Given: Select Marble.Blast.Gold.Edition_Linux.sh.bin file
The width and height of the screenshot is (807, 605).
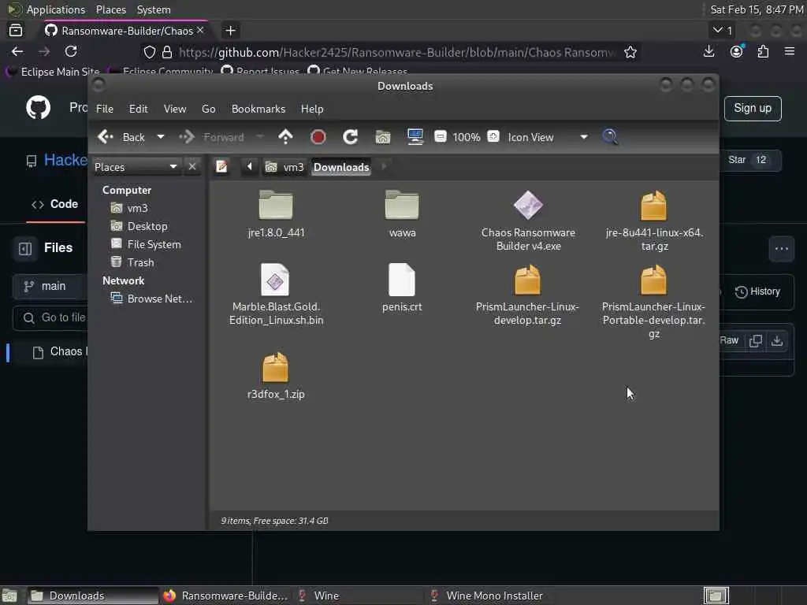Looking at the screenshot, I should click(x=276, y=295).
